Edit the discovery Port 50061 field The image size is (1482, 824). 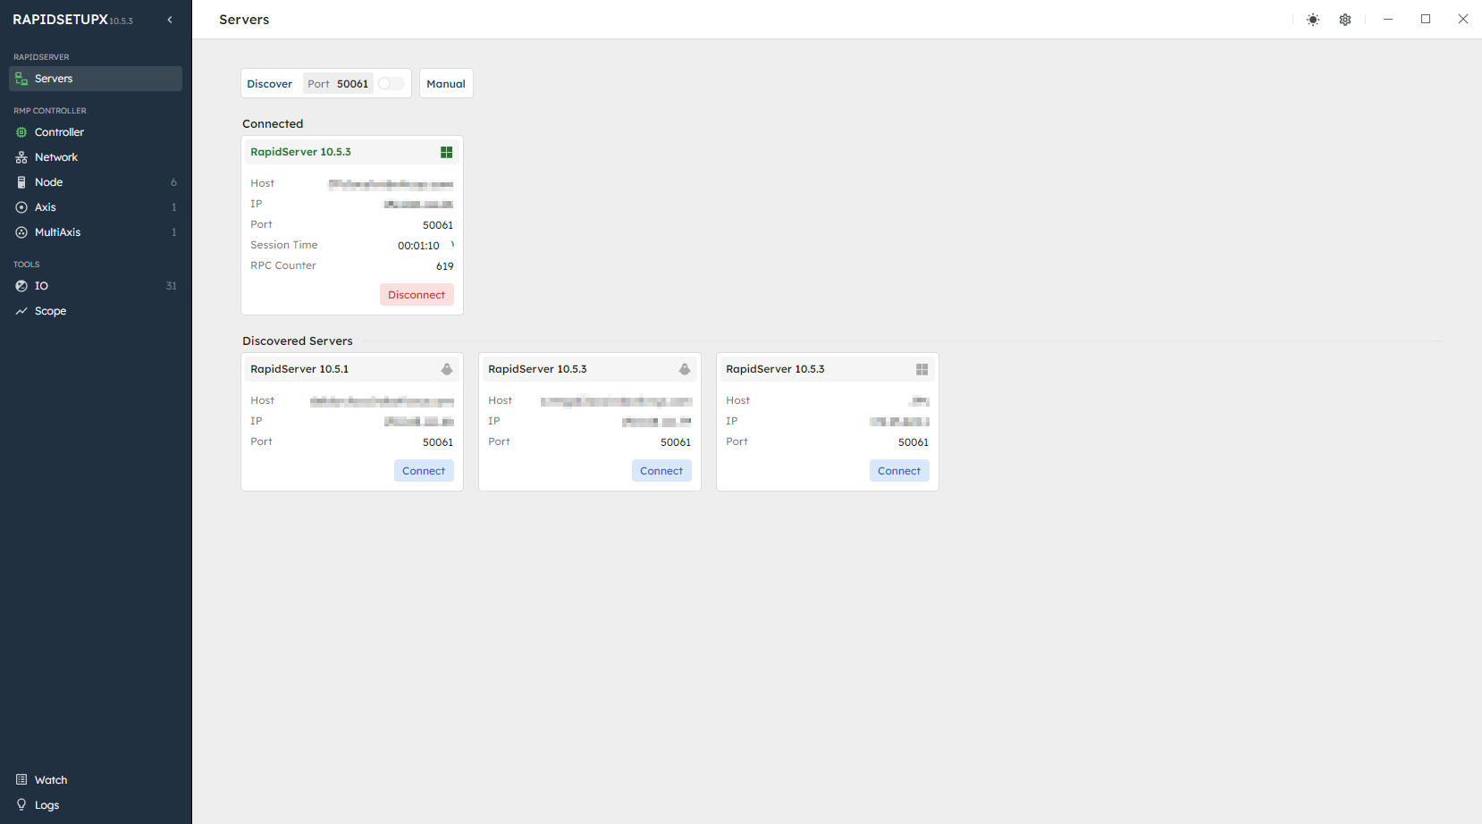pyautogui.click(x=338, y=83)
